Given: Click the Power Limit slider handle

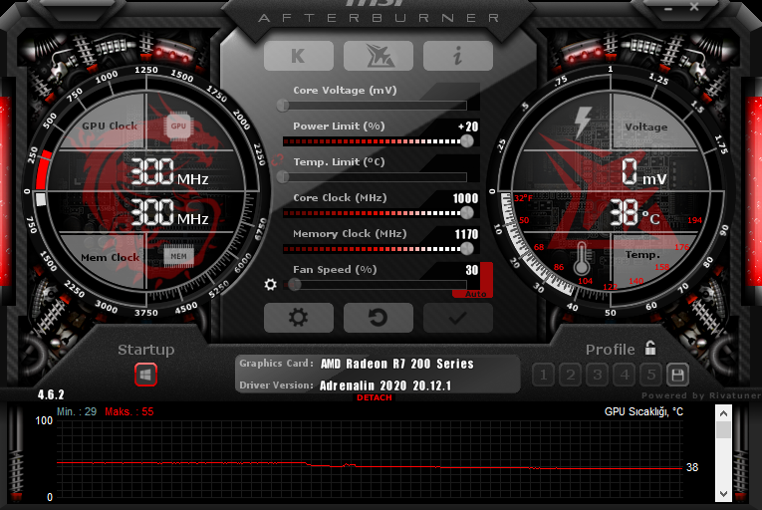Looking at the screenshot, I should [x=466, y=141].
